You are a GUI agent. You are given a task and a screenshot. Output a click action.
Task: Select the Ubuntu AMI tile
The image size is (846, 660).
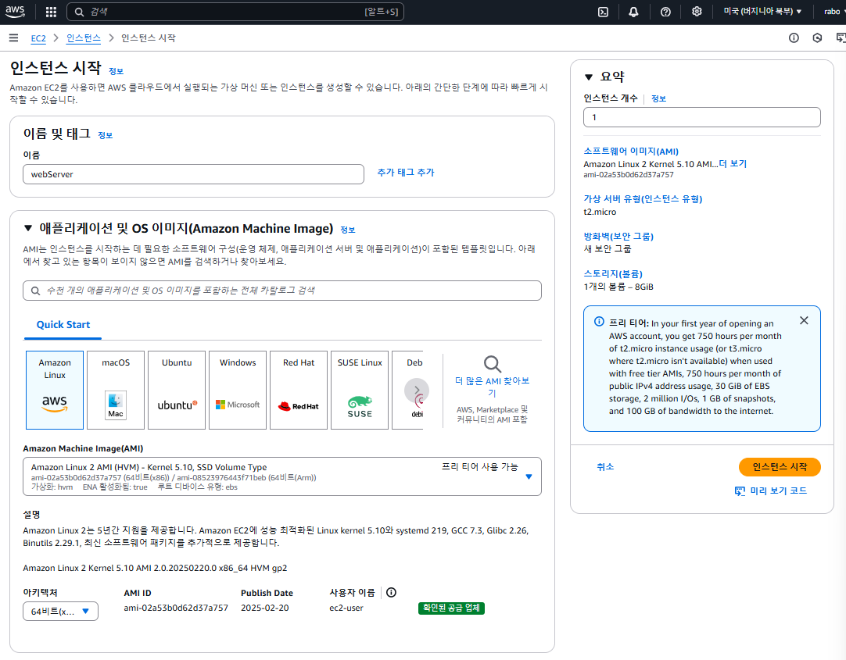[x=177, y=390]
